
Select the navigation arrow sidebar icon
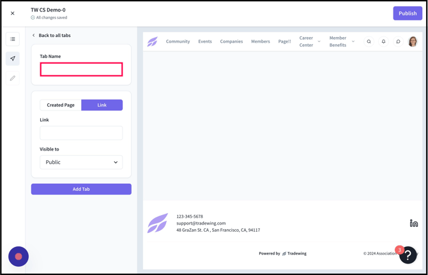pyautogui.click(x=13, y=59)
